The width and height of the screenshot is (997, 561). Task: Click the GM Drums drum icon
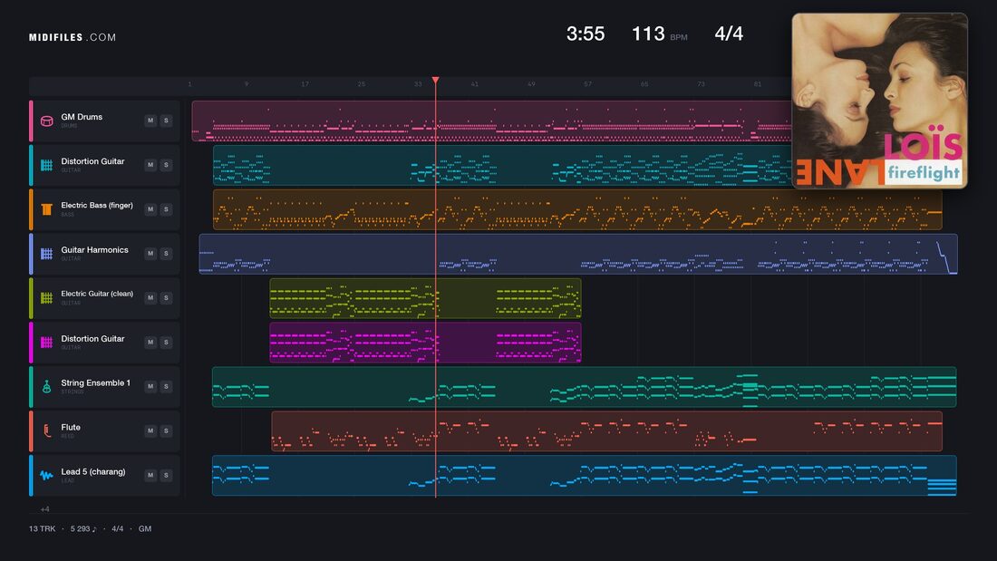tap(46, 121)
